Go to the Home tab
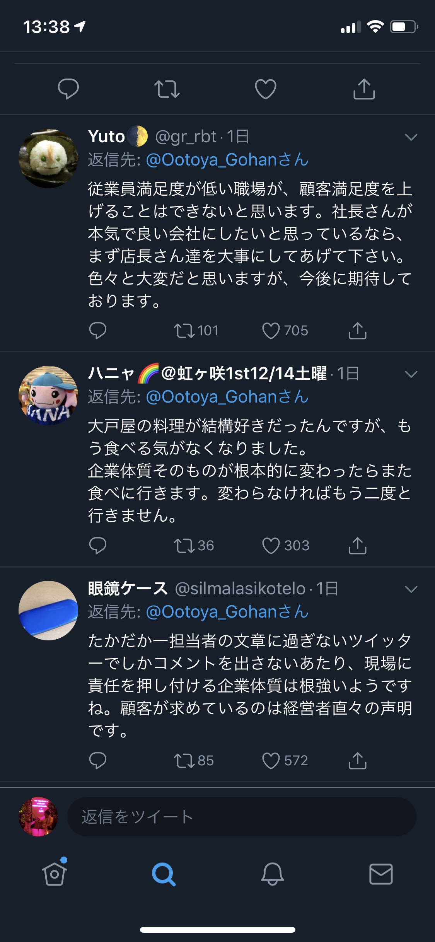435x942 pixels. pyautogui.click(x=55, y=874)
